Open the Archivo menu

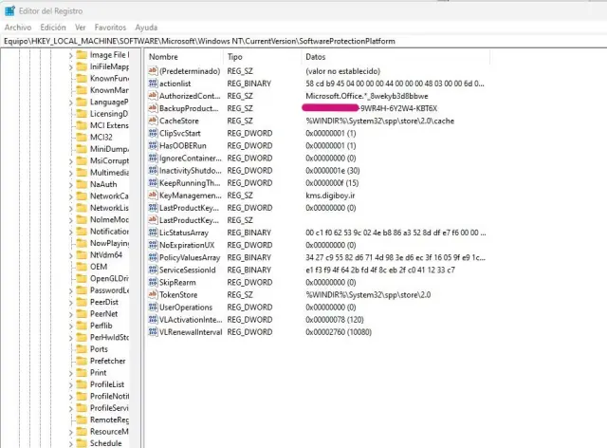18,28
